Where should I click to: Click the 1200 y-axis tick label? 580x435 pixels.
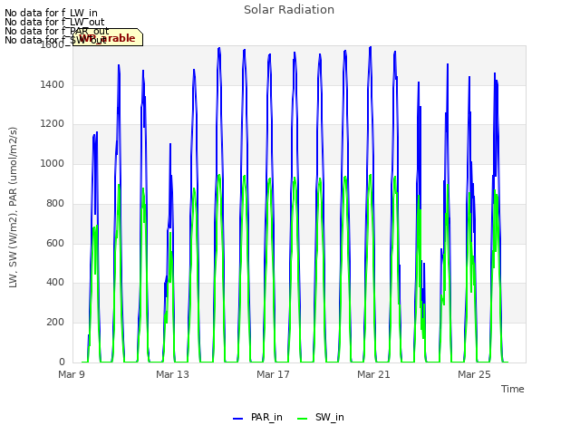[53, 124]
